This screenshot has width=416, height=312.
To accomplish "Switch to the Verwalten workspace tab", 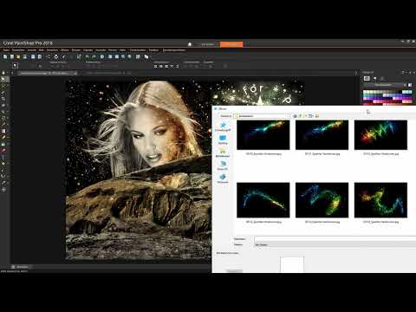I will click(x=207, y=44).
